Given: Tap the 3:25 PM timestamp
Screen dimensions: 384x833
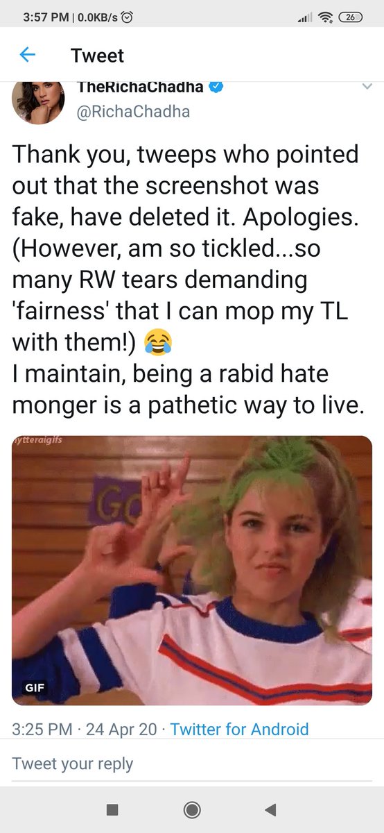Looking at the screenshot, I should click(x=43, y=729).
